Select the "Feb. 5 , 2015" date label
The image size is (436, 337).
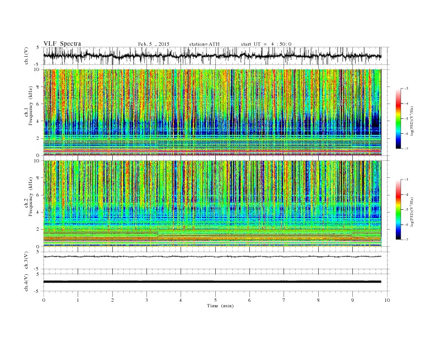click(x=154, y=44)
